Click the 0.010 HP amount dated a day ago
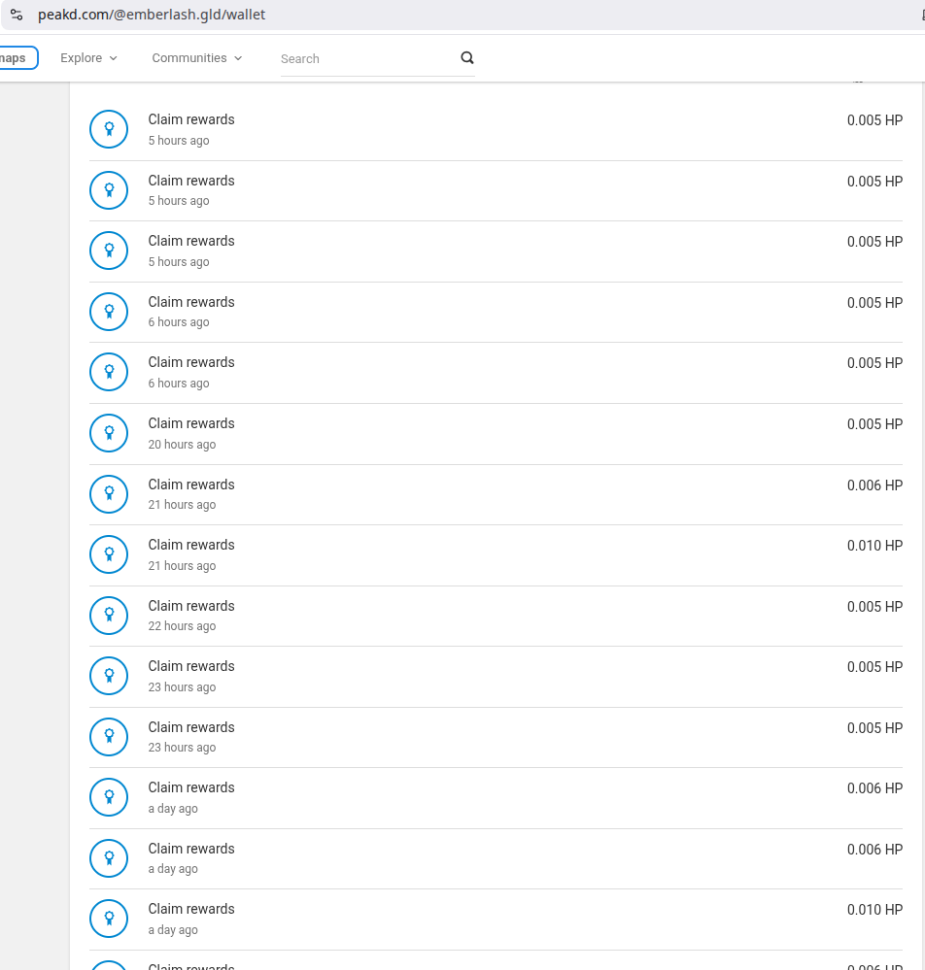Screen dimensions: 925x970 tap(874, 910)
